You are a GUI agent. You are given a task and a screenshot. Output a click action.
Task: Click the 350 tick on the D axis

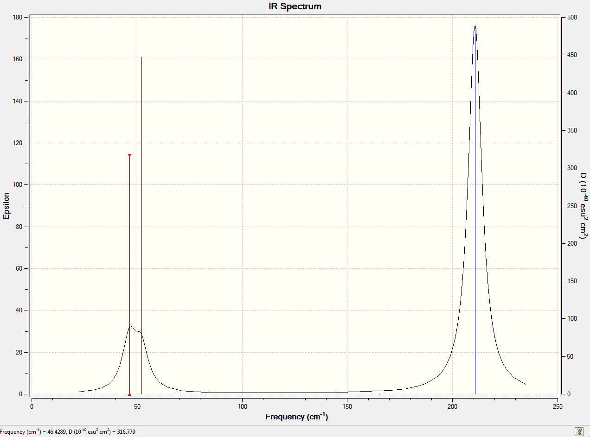point(572,130)
